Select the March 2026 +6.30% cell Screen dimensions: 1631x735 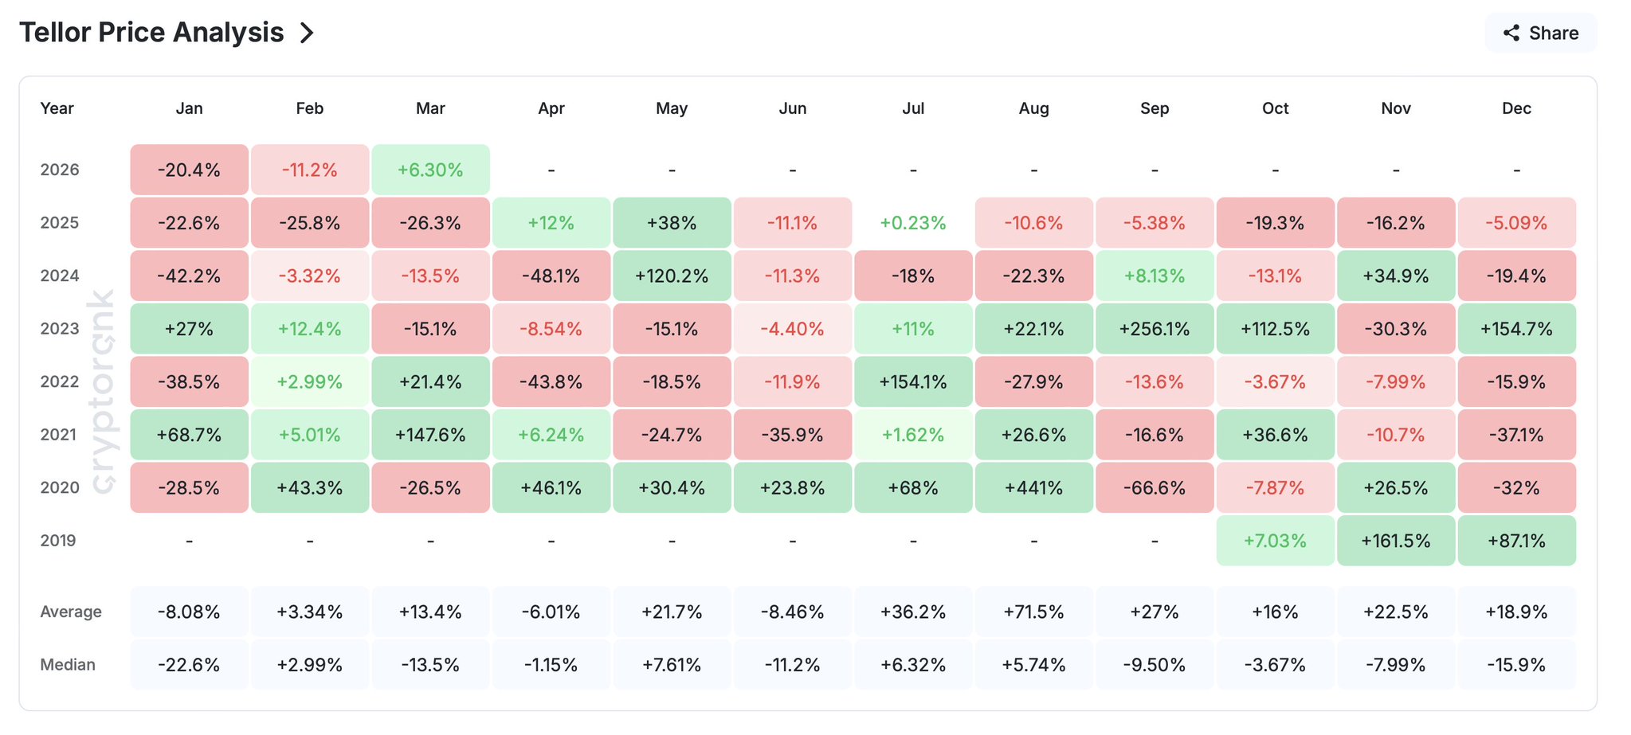point(430,170)
